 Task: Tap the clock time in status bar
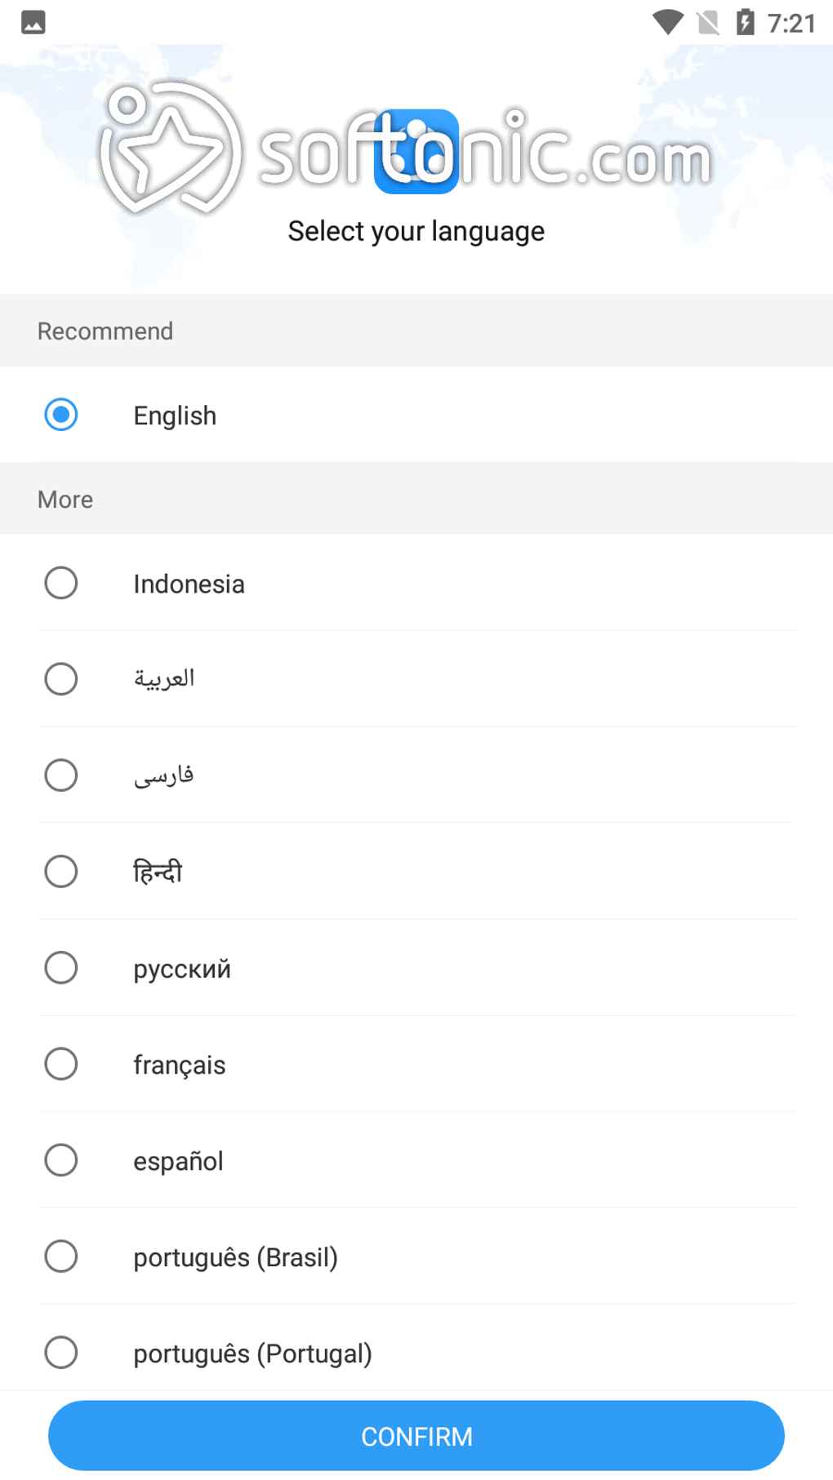(x=791, y=23)
